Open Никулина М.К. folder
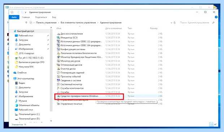The image size is (224, 132). (26, 67)
